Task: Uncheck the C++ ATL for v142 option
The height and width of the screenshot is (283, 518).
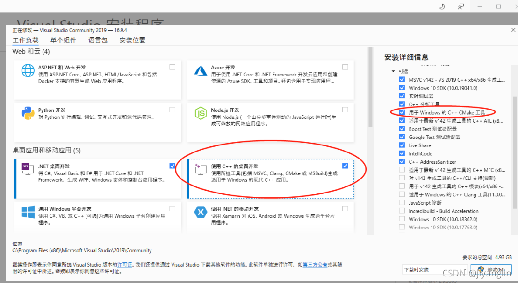Action: (x=402, y=121)
